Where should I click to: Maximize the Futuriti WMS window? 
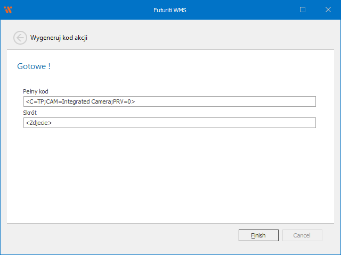click(x=303, y=10)
